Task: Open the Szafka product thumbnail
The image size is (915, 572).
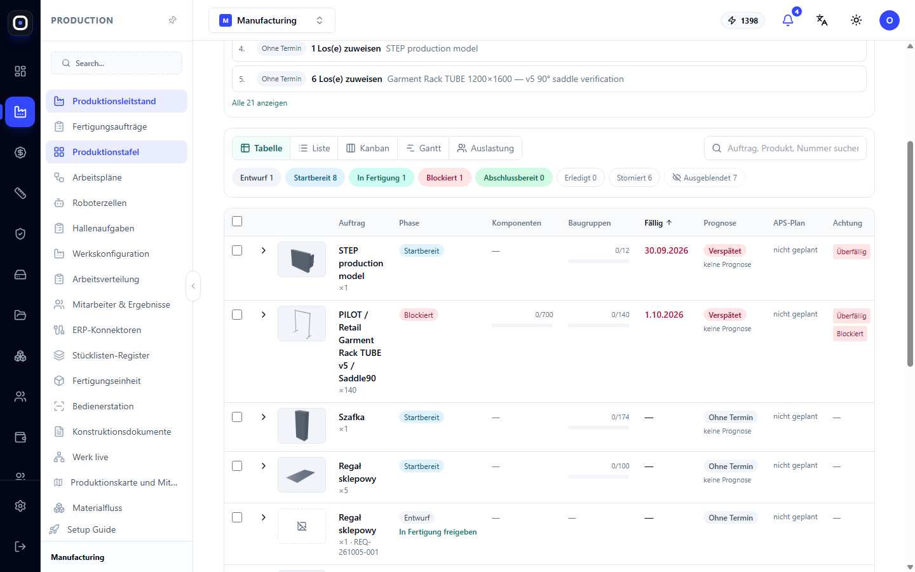Action: [302, 426]
